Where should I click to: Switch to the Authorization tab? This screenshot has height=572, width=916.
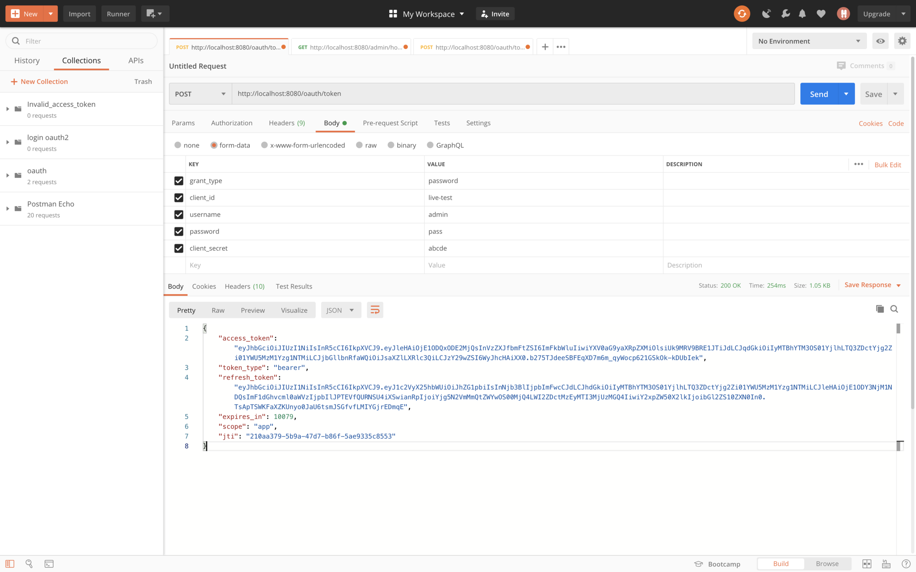(x=232, y=123)
